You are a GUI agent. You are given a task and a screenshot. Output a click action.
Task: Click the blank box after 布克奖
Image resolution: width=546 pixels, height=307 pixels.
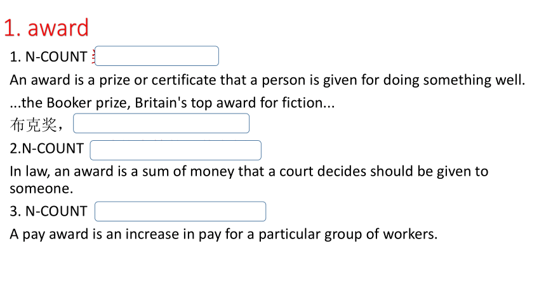pyautogui.click(x=161, y=123)
